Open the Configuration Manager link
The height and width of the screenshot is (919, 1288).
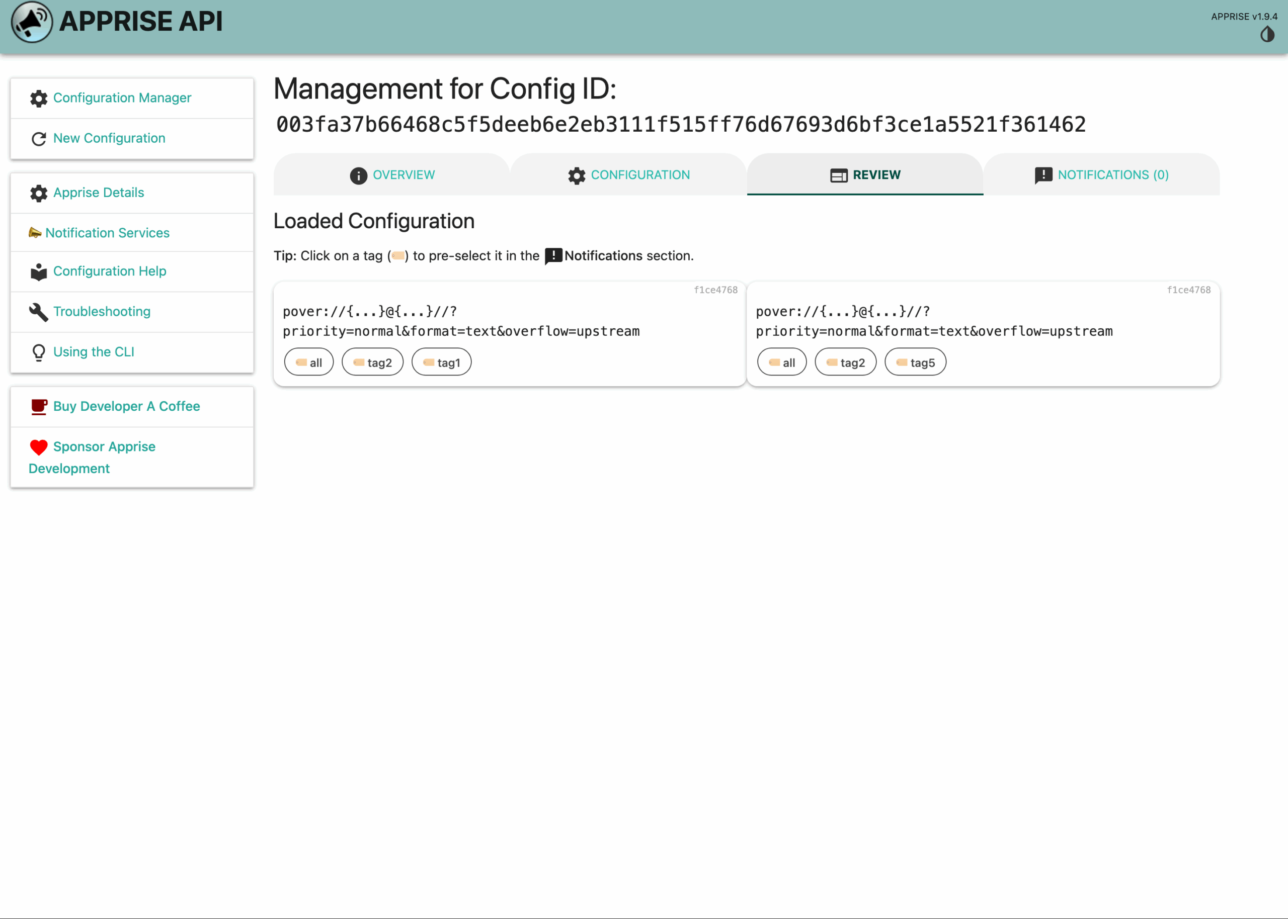(122, 98)
